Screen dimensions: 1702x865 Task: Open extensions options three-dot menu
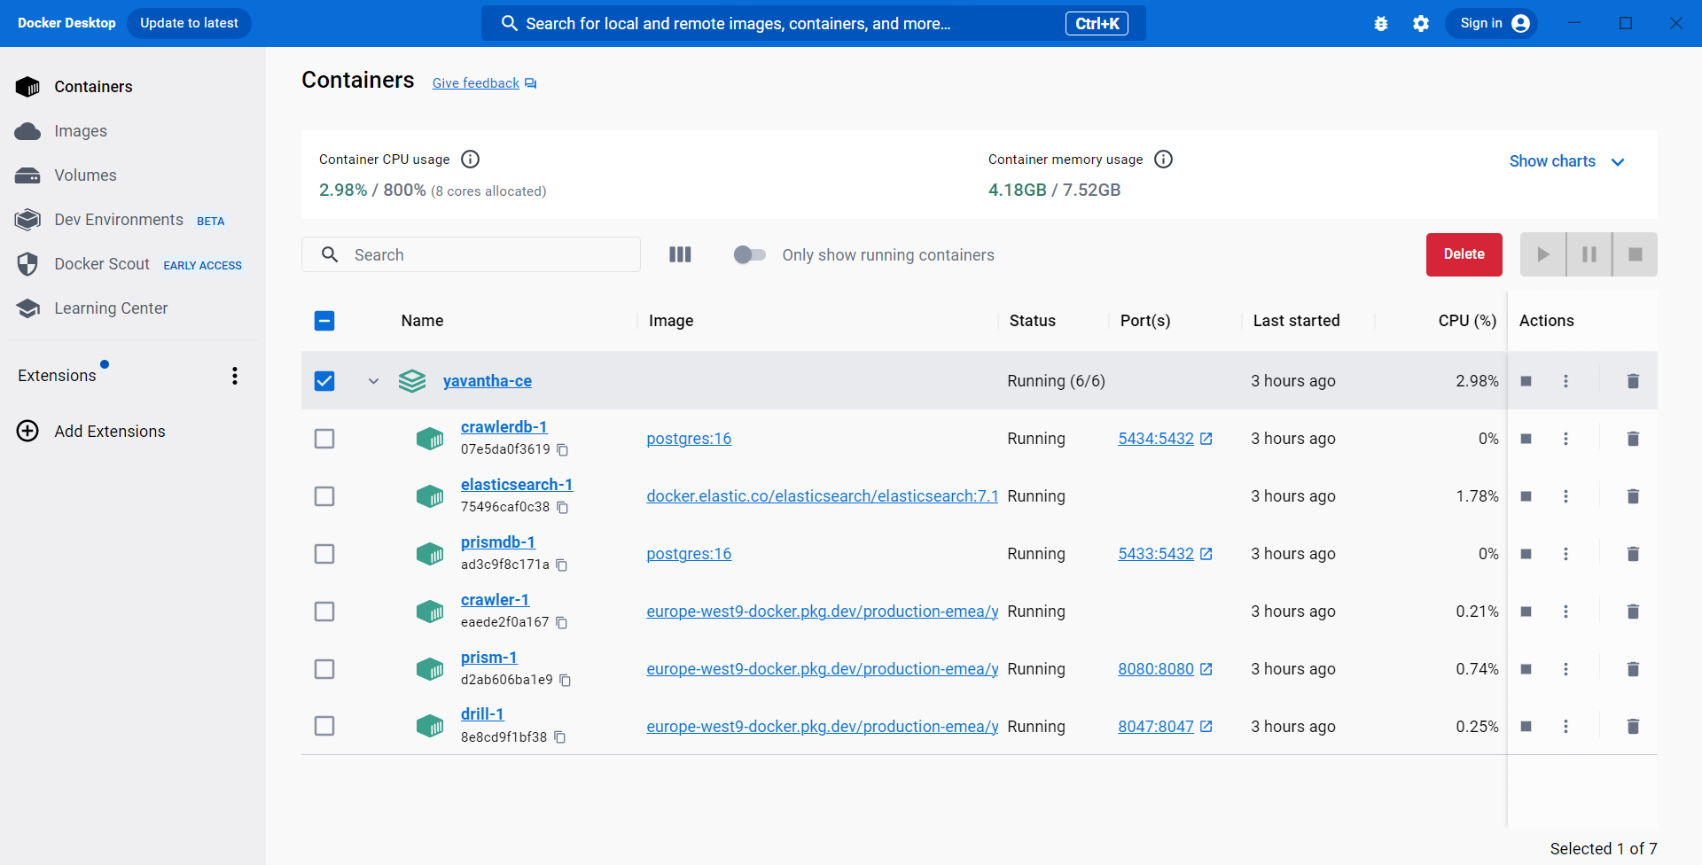click(235, 376)
